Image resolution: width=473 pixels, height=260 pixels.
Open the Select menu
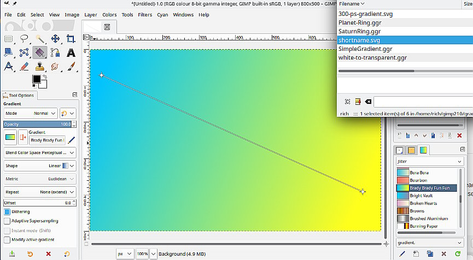tap(37, 14)
